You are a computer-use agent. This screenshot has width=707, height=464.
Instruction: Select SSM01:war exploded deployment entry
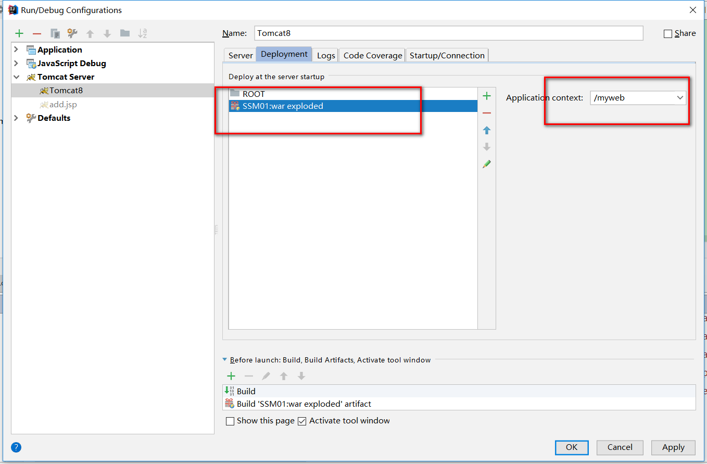point(353,106)
